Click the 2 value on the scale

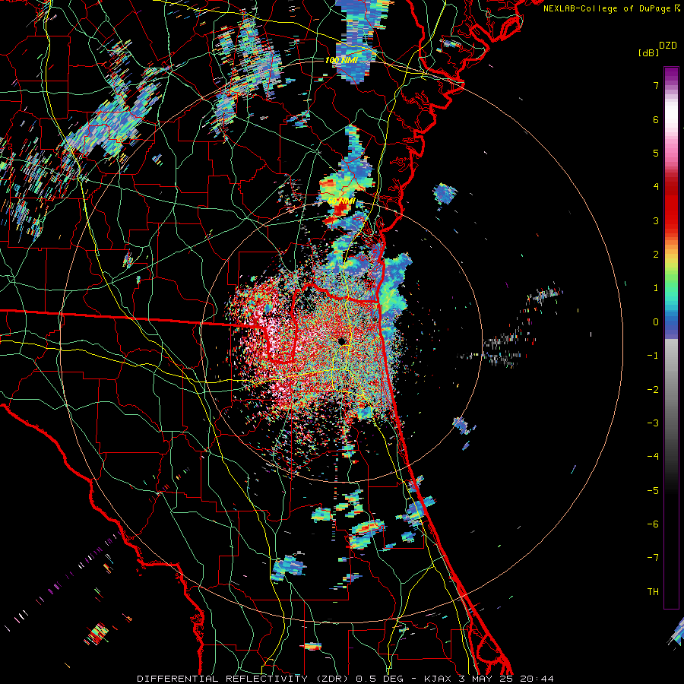point(656,255)
